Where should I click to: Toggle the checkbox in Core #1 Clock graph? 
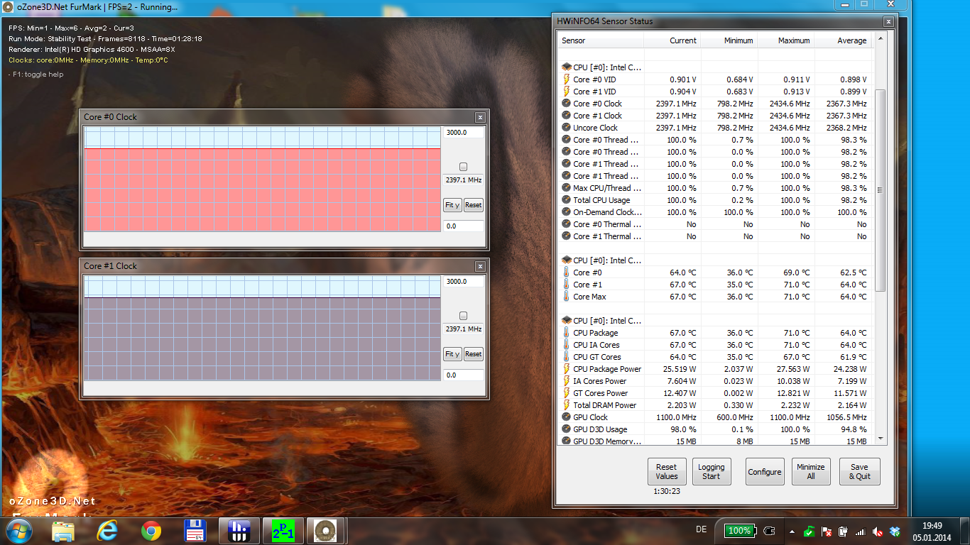[464, 316]
